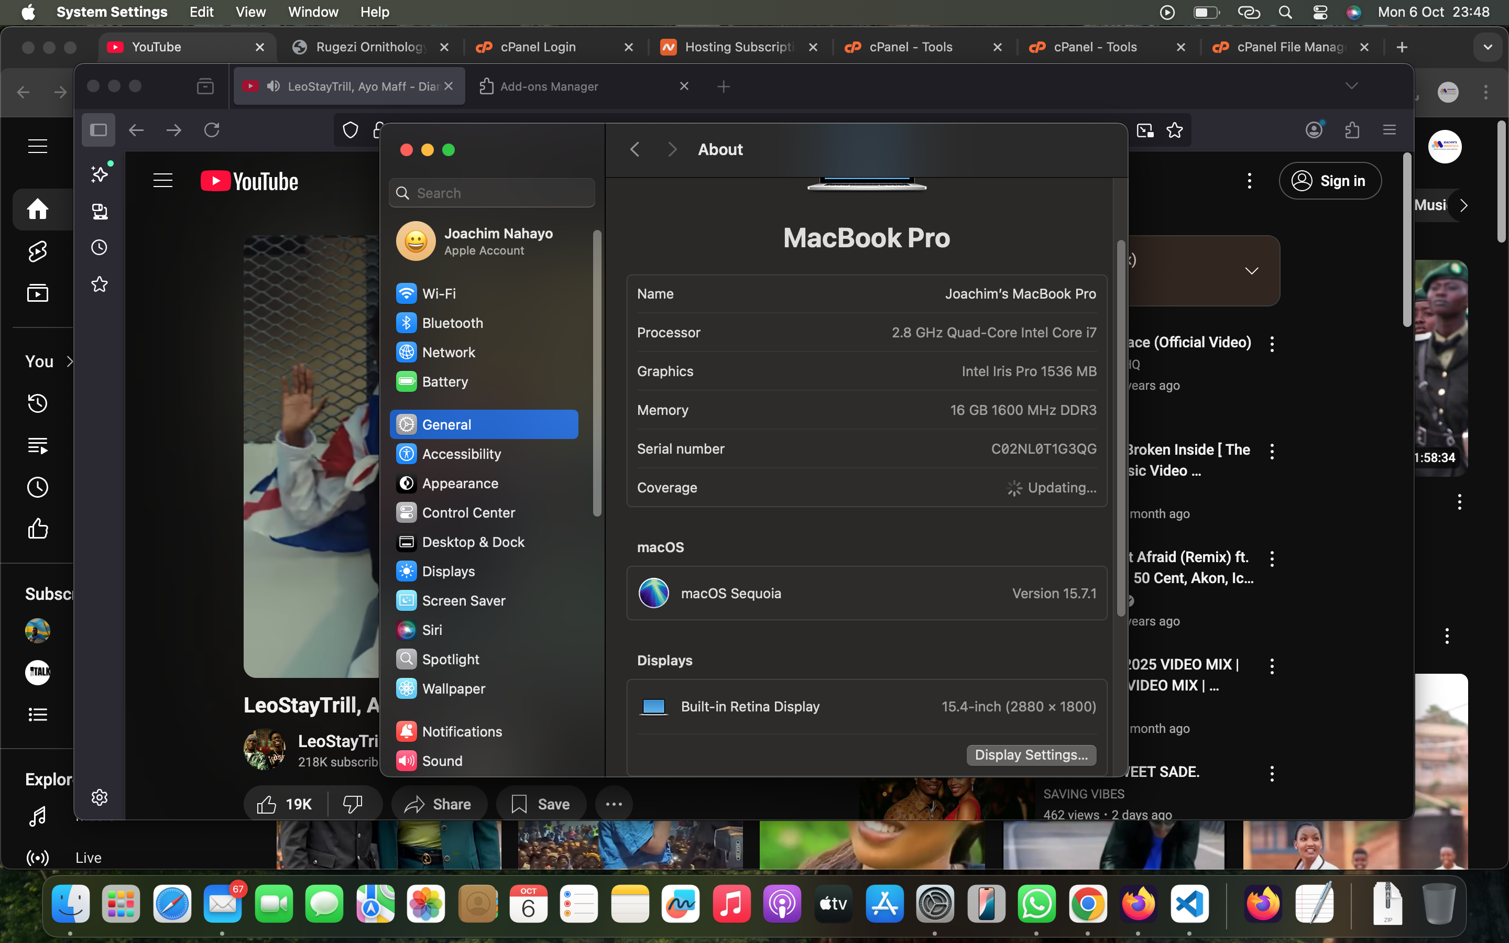Toggle Firefox sidebar panel button

point(99,130)
